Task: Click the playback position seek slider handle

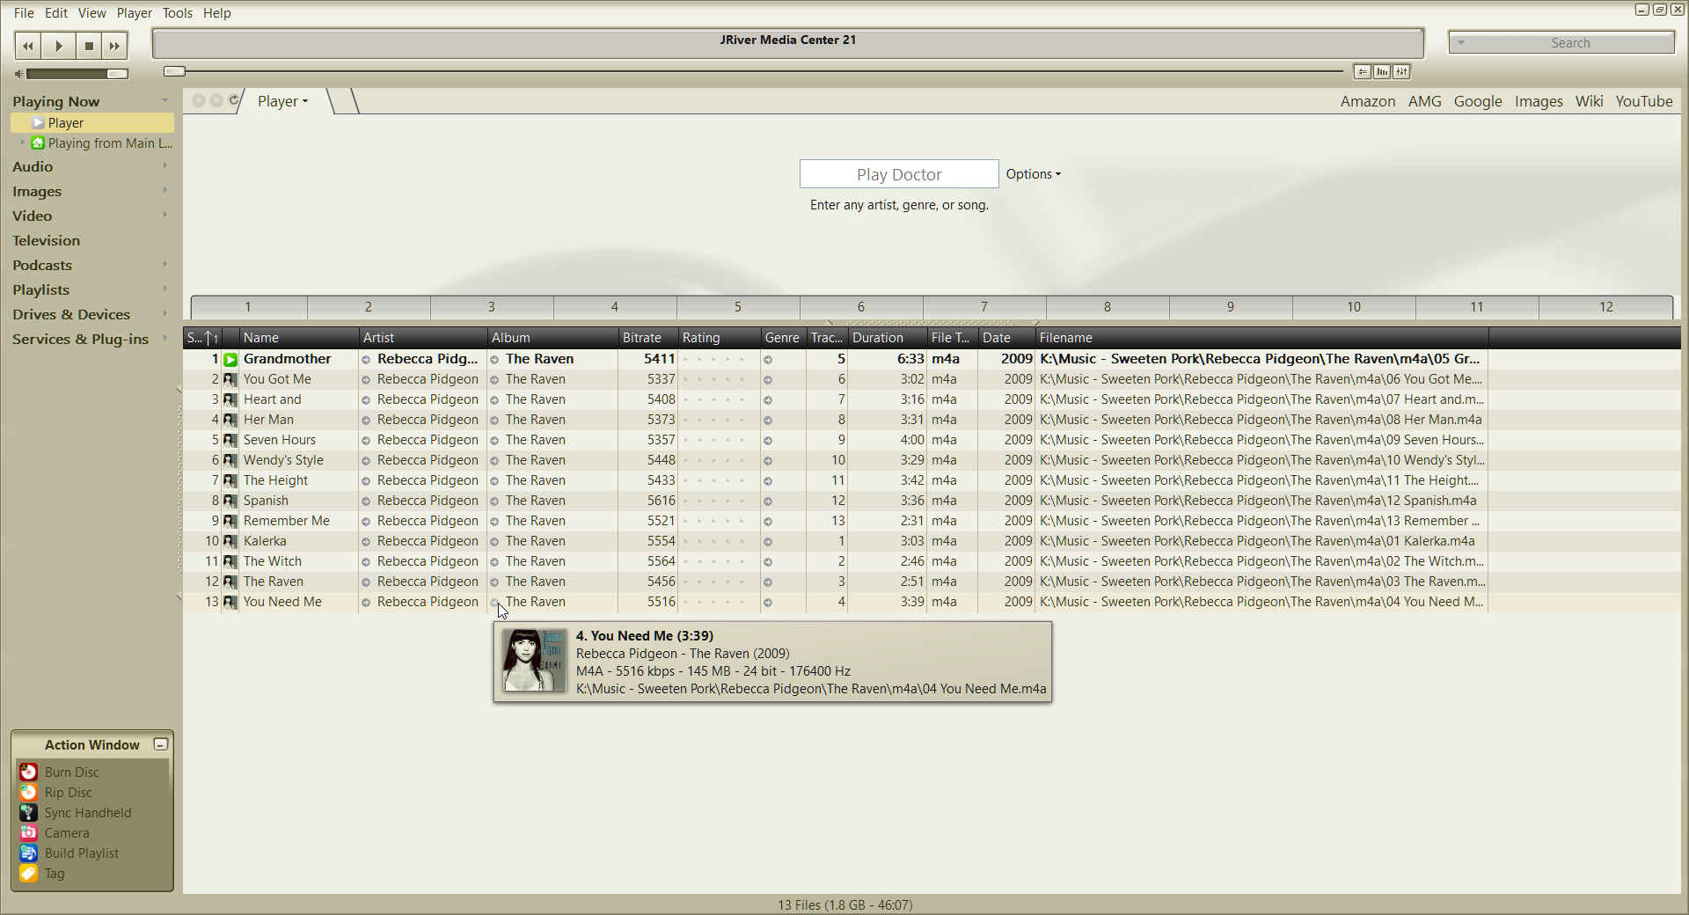Action: pyautogui.click(x=174, y=71)
